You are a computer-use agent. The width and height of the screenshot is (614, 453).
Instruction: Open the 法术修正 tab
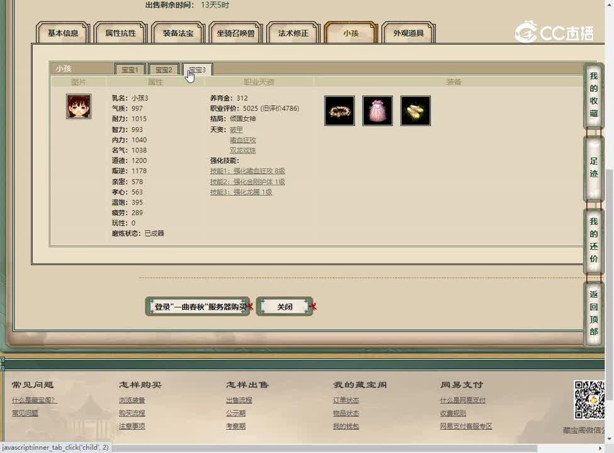click(293, 35)
